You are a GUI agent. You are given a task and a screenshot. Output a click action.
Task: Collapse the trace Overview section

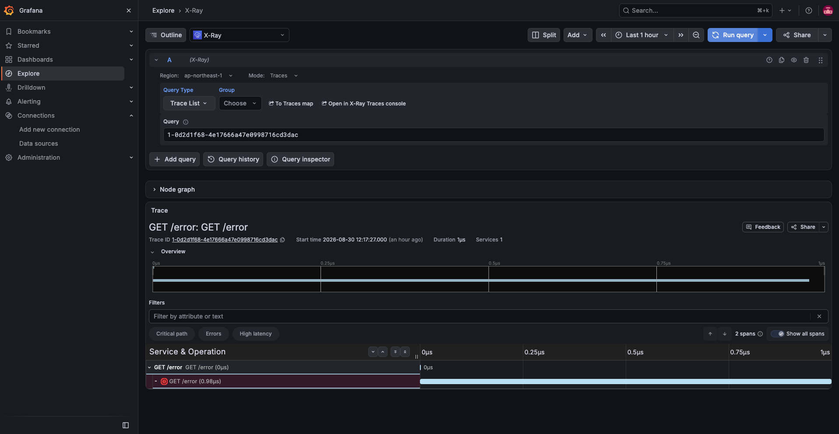point(152,252)
